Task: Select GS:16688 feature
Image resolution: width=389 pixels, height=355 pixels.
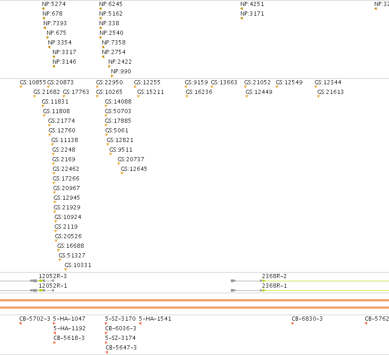Action: point(71,246)
